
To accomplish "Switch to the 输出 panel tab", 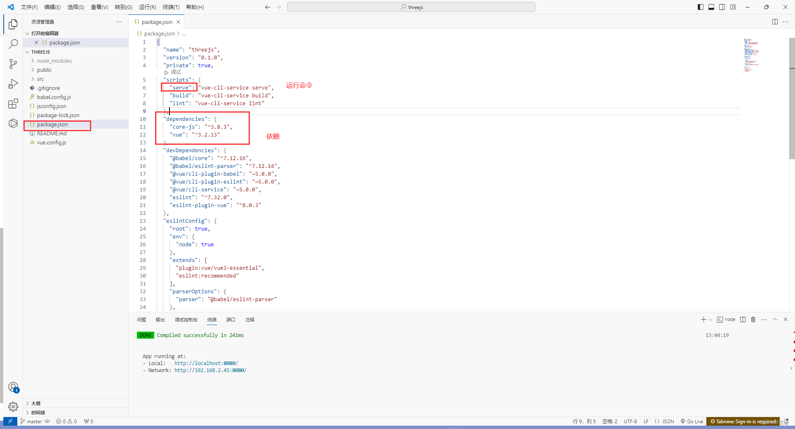I will [x=160, y=320].
